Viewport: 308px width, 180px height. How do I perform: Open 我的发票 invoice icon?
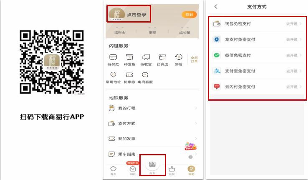click(111, 139)
